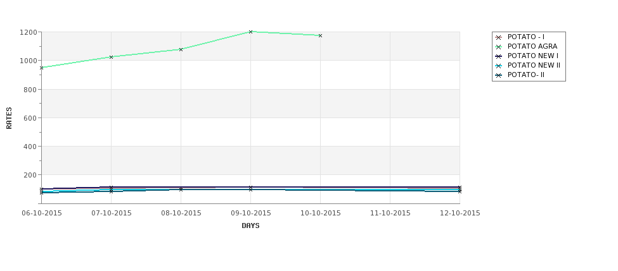Click the POTATO NEW II legend marker
The image size is (618, 271).
(x=499, y=66)
